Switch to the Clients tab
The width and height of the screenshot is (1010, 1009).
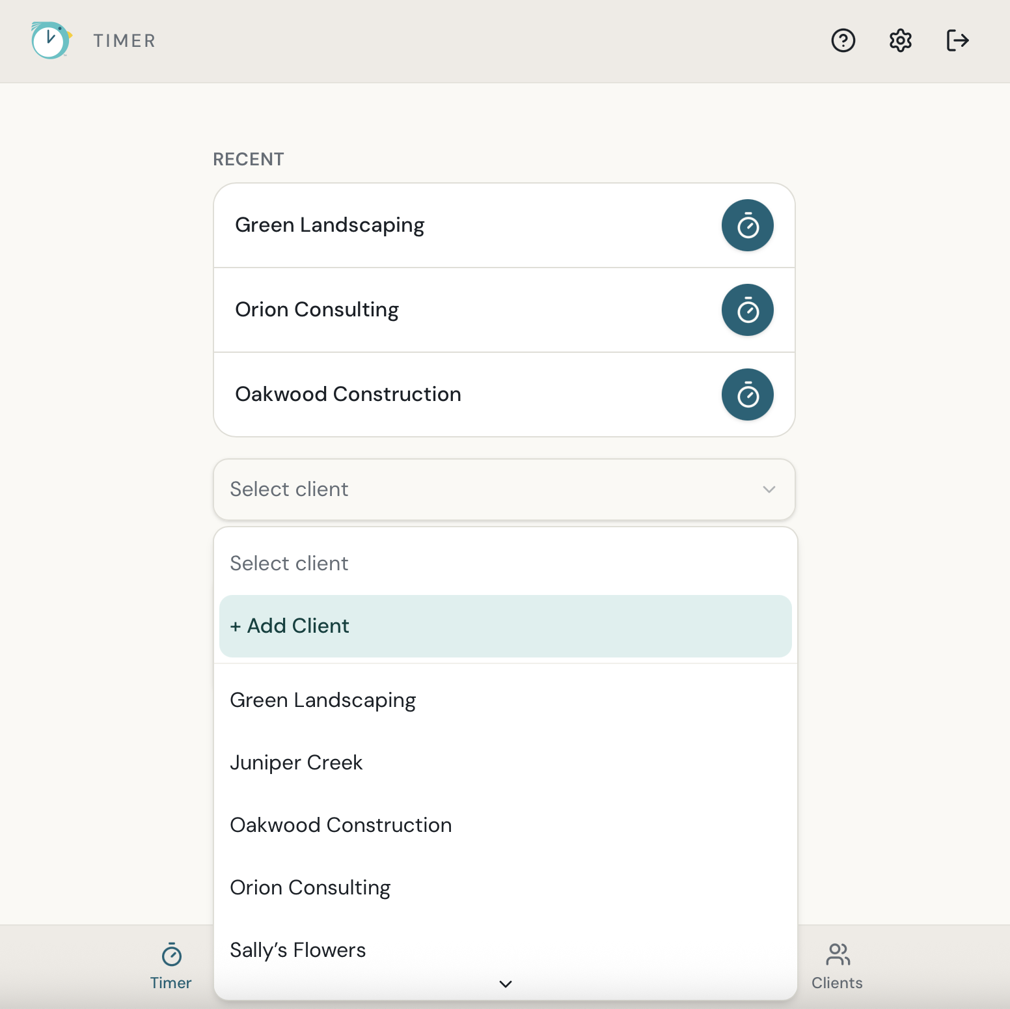pos(837,967)
